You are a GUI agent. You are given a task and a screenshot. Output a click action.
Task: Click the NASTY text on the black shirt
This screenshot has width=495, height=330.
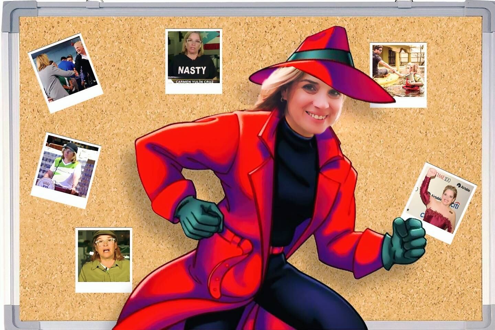pyautogui.click(x=192, y=70)
